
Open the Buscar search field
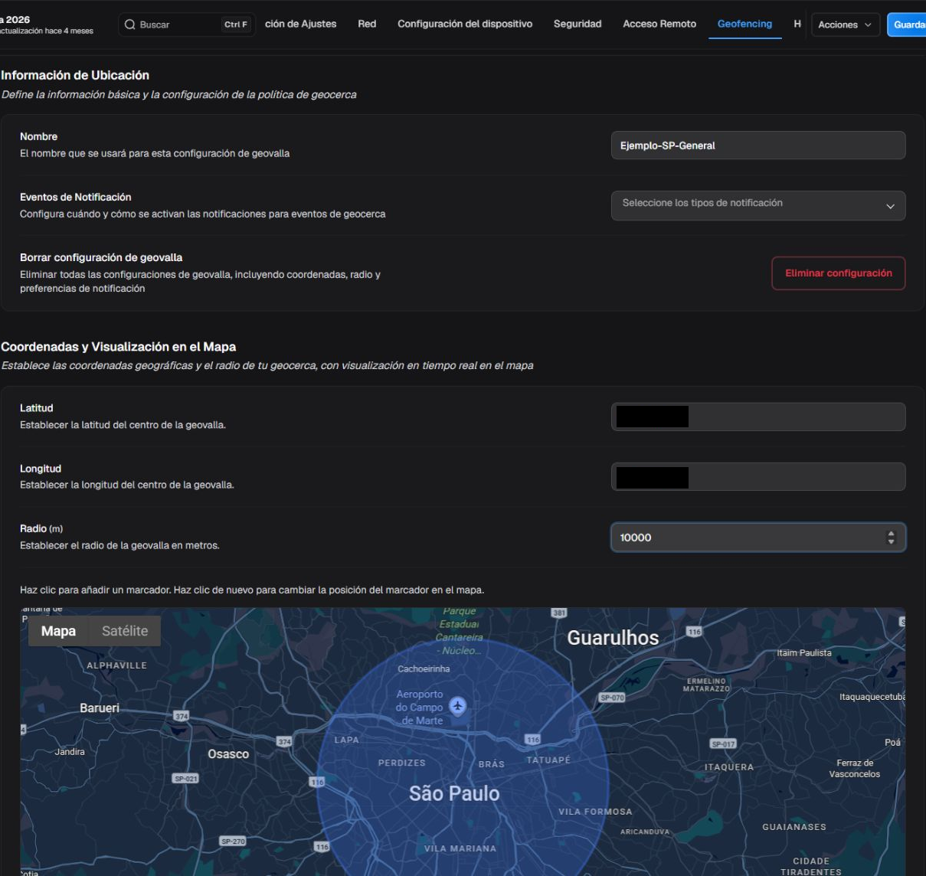pos(187,25)
